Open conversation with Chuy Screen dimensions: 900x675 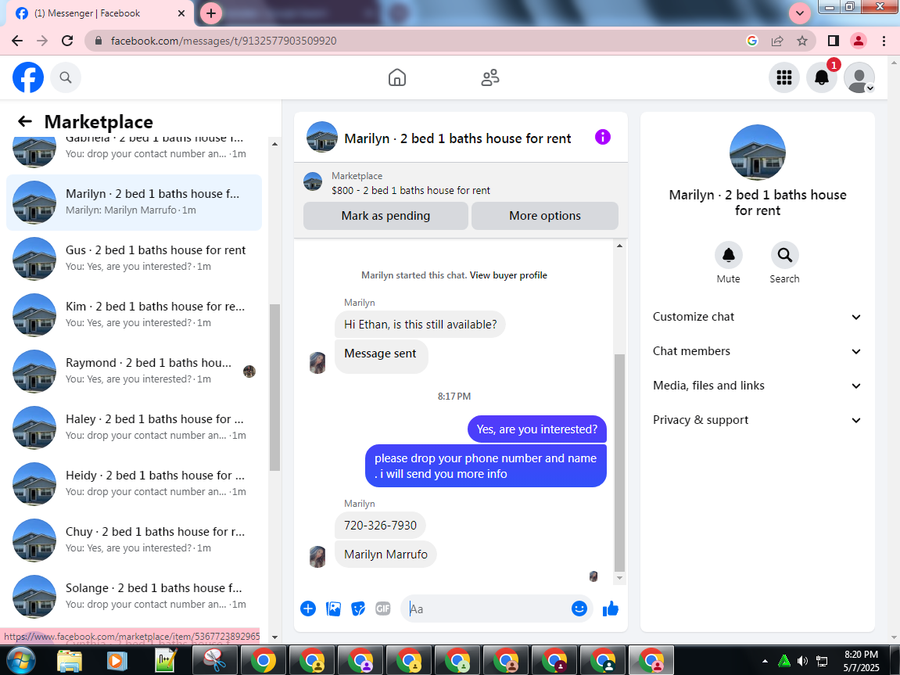[x=134, y=540]
